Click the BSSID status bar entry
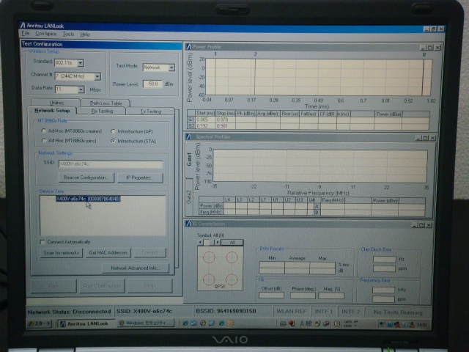This screenshot has height=352, width=469. click(226, 311)
